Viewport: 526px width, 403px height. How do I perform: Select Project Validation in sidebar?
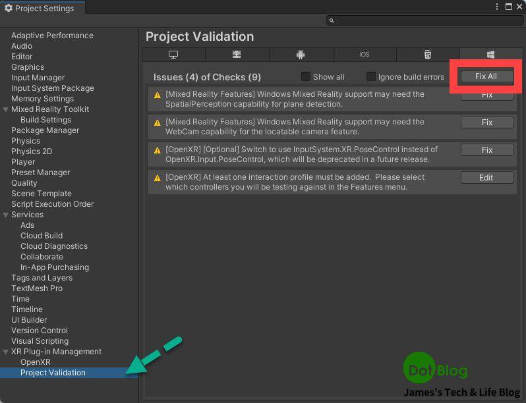coord(53,373)
